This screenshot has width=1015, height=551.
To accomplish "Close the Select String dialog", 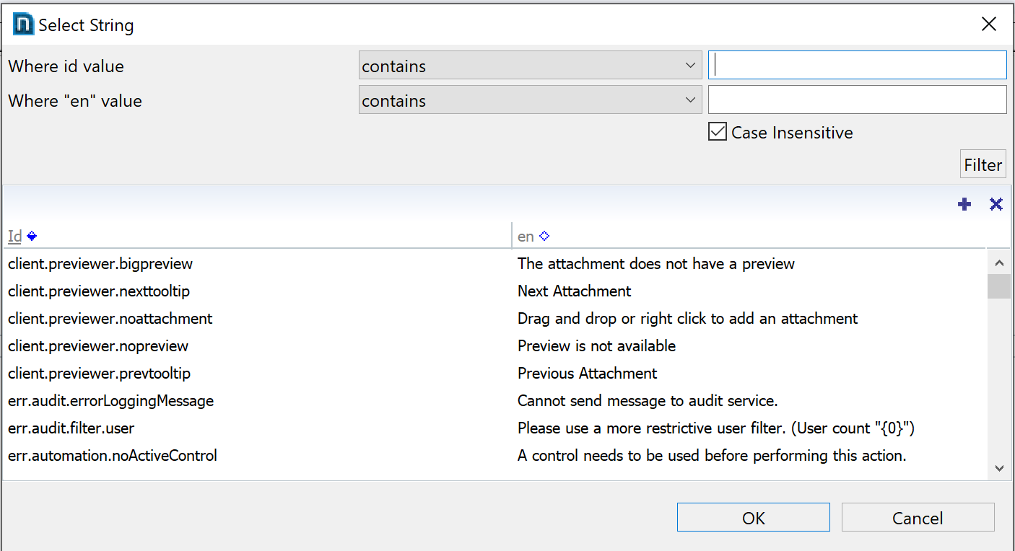I will pyautogui.click(x=989, y=24).
